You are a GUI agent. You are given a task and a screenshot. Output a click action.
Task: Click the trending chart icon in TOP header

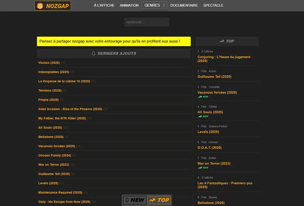click(x=221, y=41)
